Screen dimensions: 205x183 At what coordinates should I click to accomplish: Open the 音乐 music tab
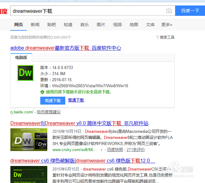click(85, 25)
